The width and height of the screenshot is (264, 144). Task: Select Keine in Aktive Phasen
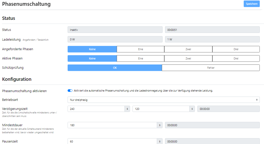tap(92, 58)
